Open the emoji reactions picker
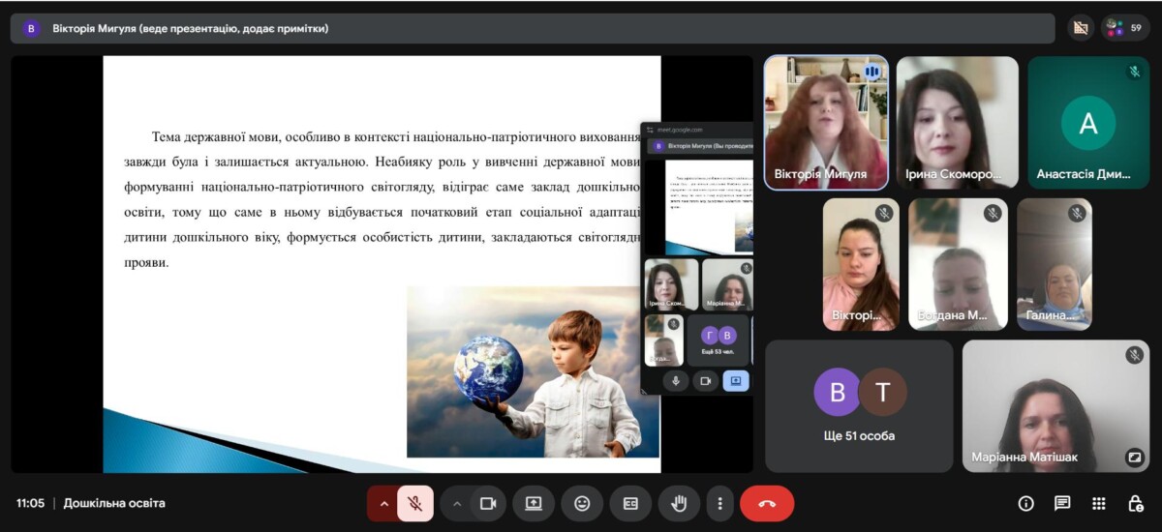 click(x=582, y=504)
